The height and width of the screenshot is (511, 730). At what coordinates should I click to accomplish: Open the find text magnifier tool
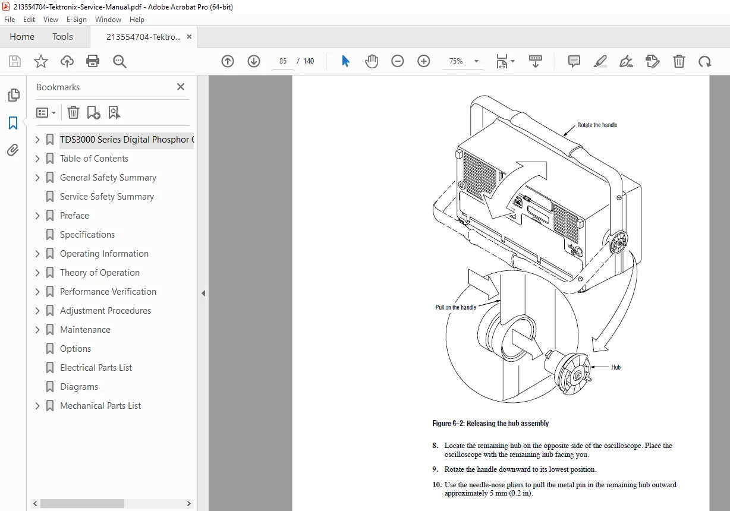tap(119, 61)
